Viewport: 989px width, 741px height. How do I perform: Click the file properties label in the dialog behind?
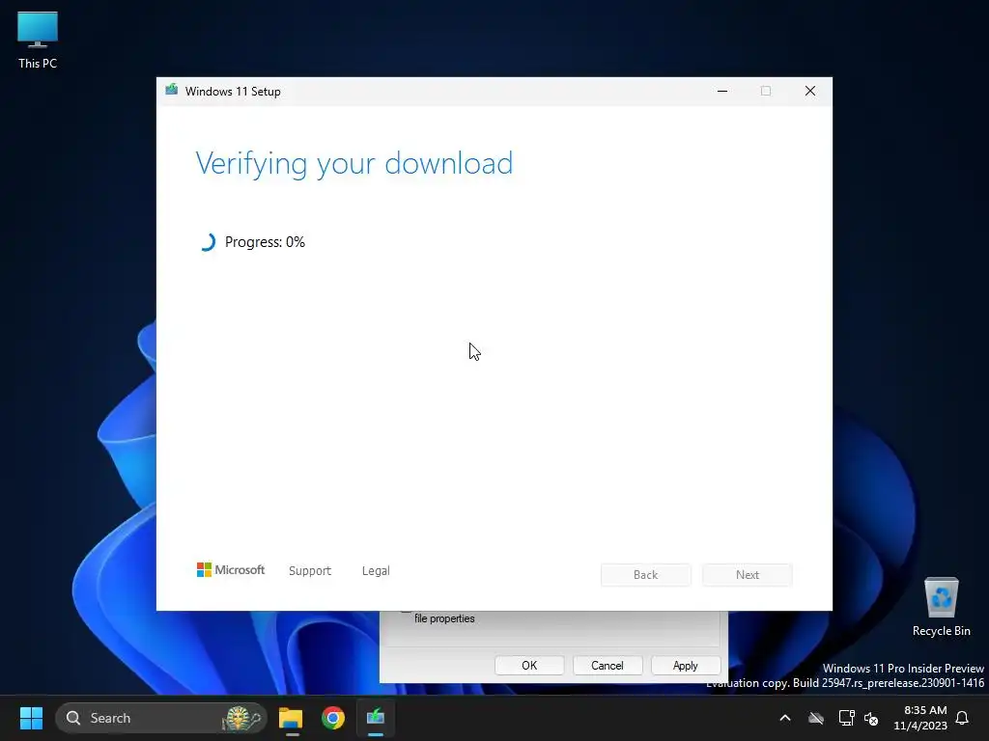pyautogui.click(x=444, y=618)
